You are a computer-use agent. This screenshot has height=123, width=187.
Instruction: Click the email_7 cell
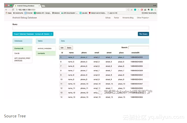(x=97, y=70)
